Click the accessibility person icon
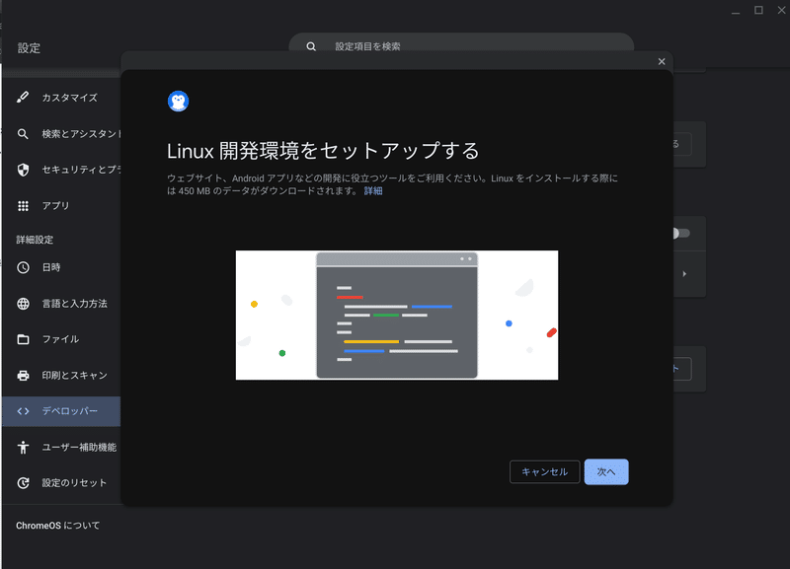The image size is (790, 569). 23,448
